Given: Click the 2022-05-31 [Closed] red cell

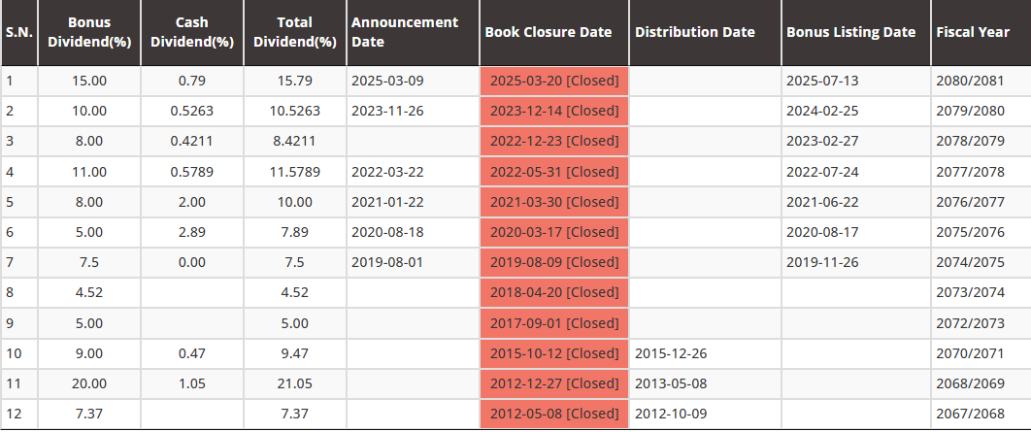Looking at the screenshot, I should (x=554, y=172).
